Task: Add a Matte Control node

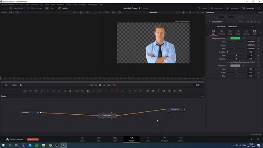Action: [x=88, y=91]
